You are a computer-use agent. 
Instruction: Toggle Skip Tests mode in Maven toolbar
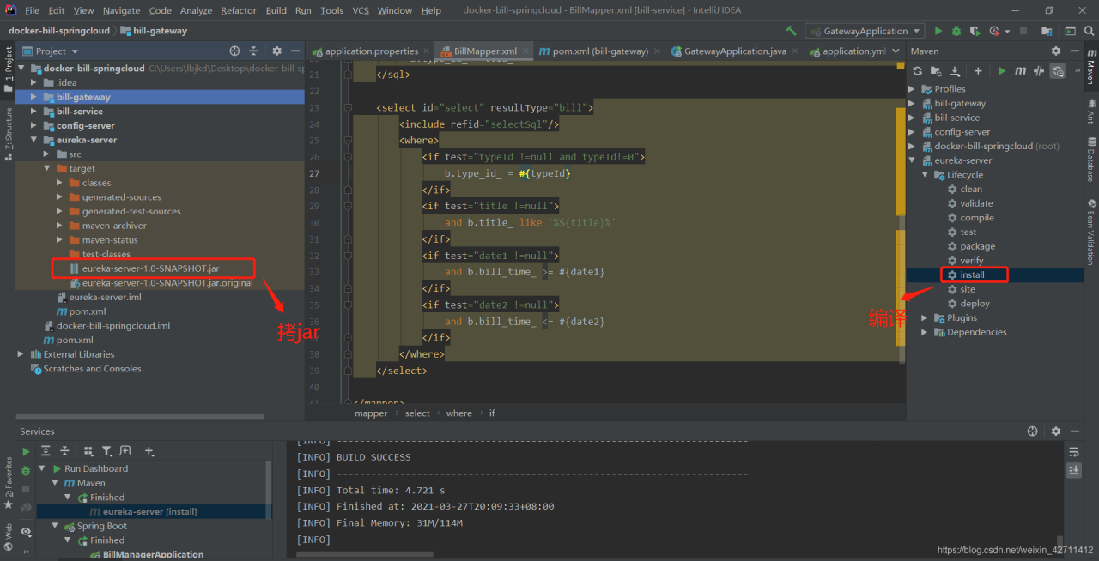1058,71
